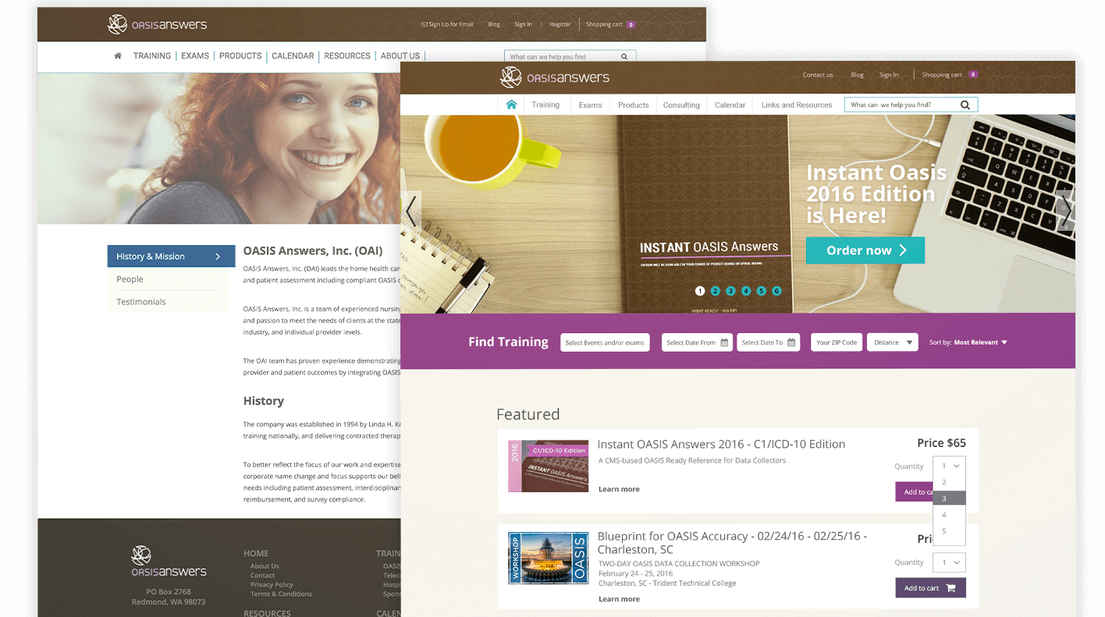Open the Distance dropdown in Find Training
Viewport: 1105px width, 617px height.
point(893,342)
